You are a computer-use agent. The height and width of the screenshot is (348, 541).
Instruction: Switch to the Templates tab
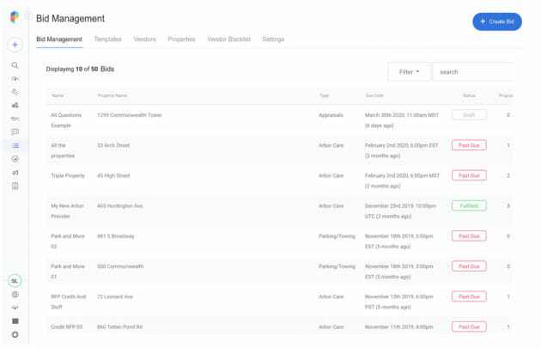[x=107, y=40]
